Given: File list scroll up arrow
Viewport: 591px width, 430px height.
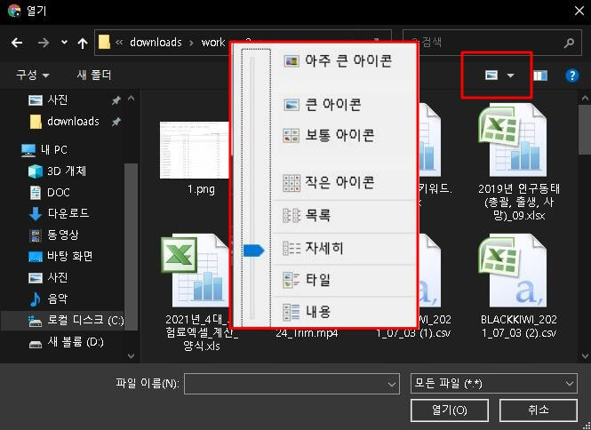Looking at the screenshot, I should [x=585, y=99].
